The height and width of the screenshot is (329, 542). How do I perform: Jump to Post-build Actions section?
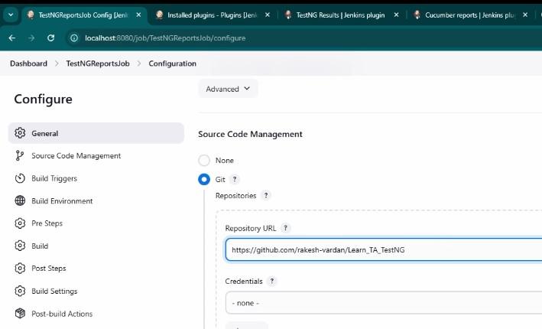pyautogui.click(x=96, y=314)
